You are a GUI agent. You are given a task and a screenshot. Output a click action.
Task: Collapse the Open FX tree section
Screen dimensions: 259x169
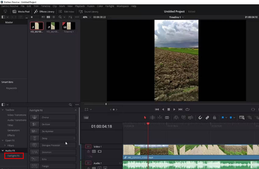(3, 140)
